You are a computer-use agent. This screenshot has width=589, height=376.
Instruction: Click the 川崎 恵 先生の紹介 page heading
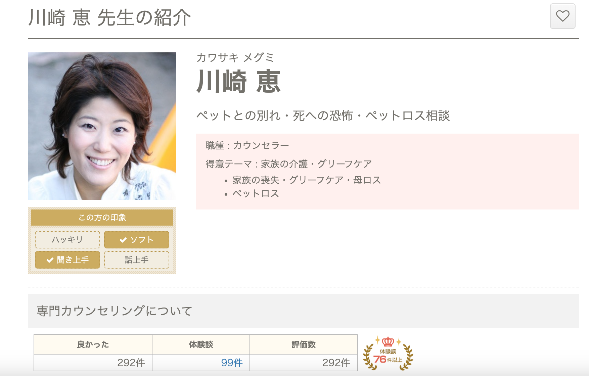pos(110,17)
